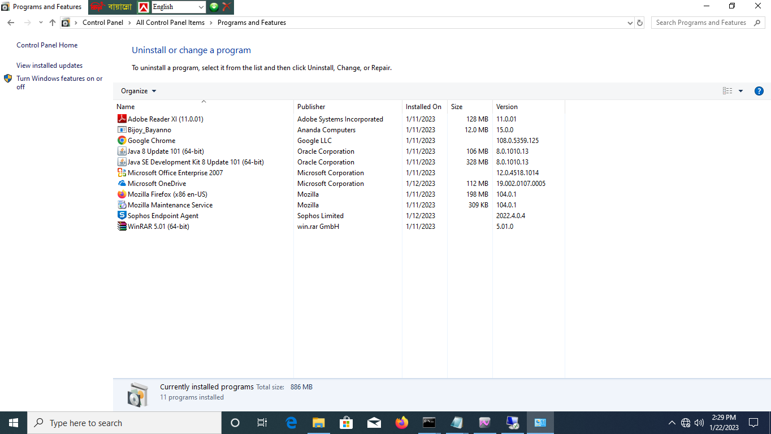
Task: Select the Java SE Development Kit icon
Action: 122,162
